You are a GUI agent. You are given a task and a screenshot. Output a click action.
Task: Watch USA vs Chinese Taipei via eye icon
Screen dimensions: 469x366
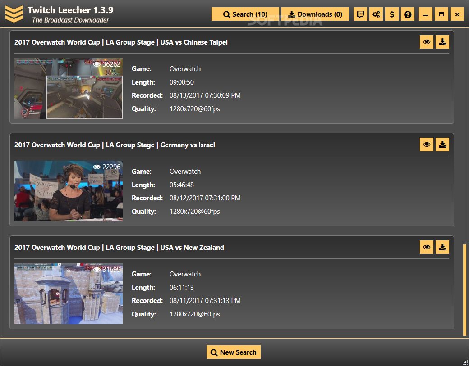[426, 42]
